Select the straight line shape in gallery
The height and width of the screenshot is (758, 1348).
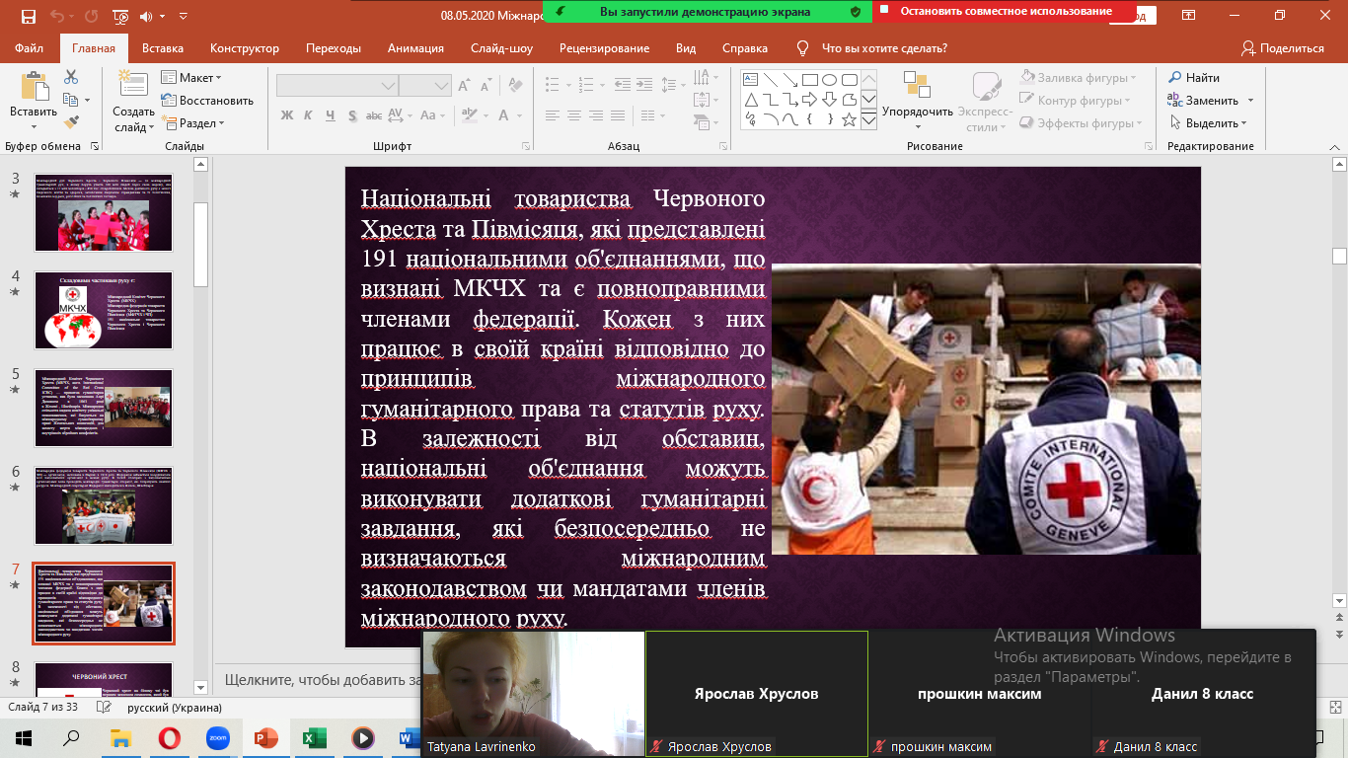pyautogui.click(x=770, y=80)
